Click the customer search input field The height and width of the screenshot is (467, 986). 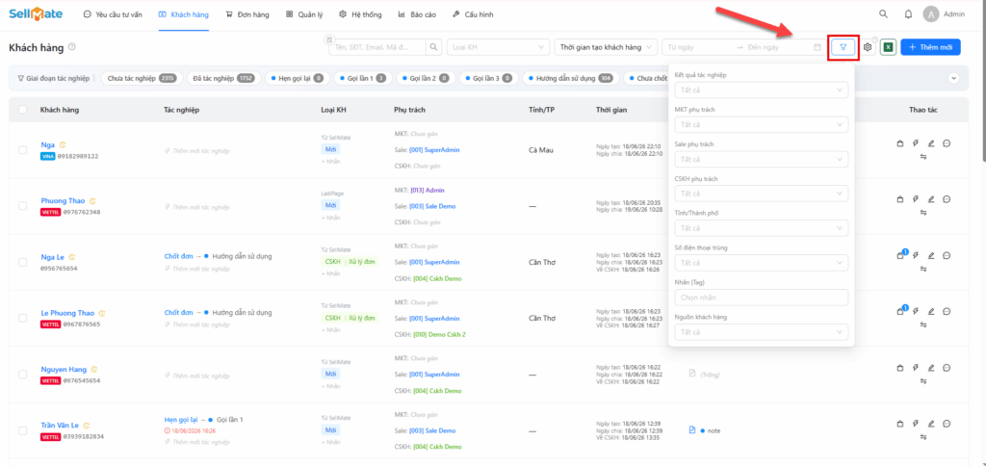click(x=377, y=47)
